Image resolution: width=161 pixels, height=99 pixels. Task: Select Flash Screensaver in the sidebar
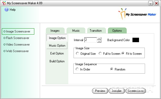pyautogui.click(x=16, y=38)
